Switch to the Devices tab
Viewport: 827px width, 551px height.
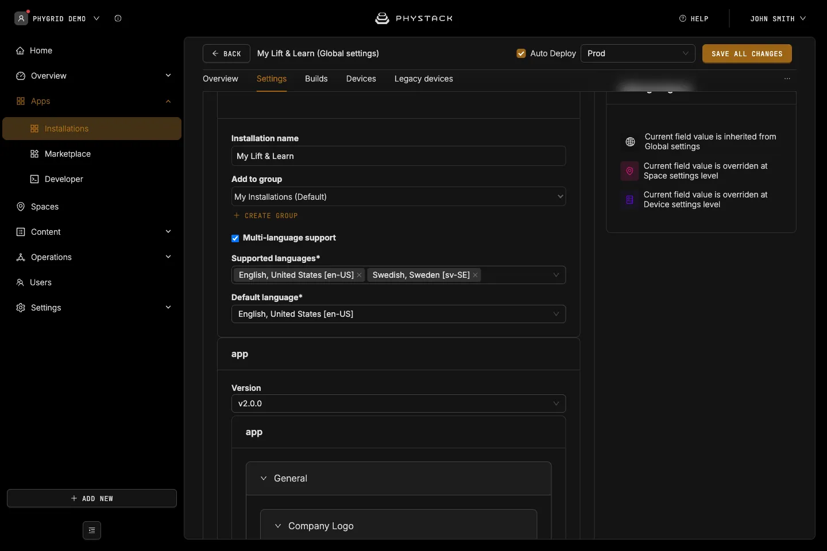(x=361, y=79)
